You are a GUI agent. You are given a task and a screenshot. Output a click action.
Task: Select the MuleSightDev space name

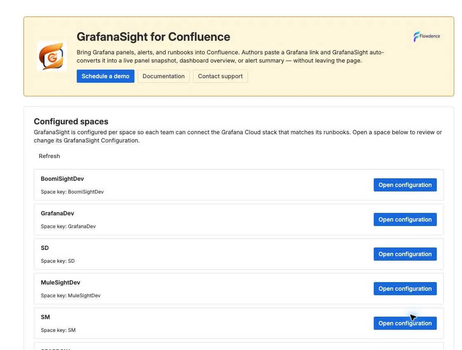(x=60, y=282)
